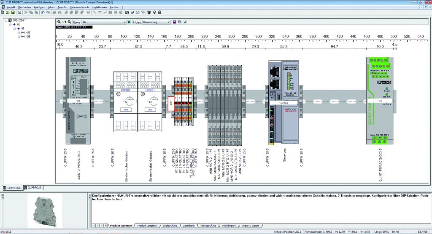Click the purple save icon beside Infotext

pos(175,22)
